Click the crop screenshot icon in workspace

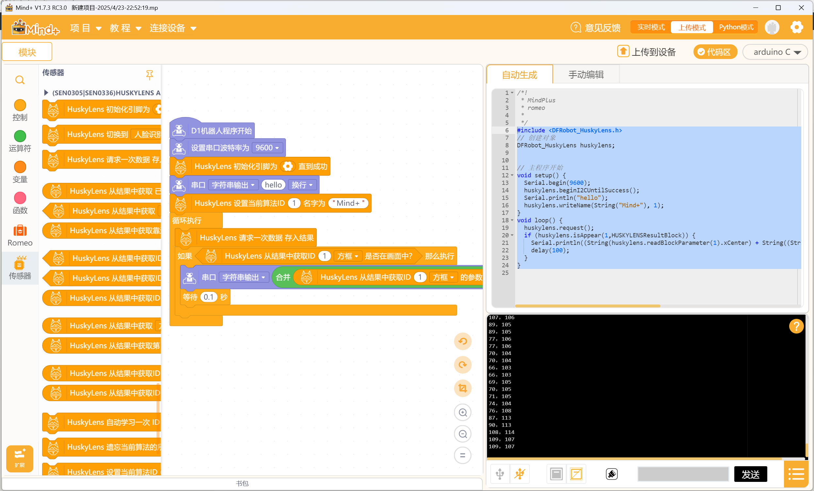463,388
